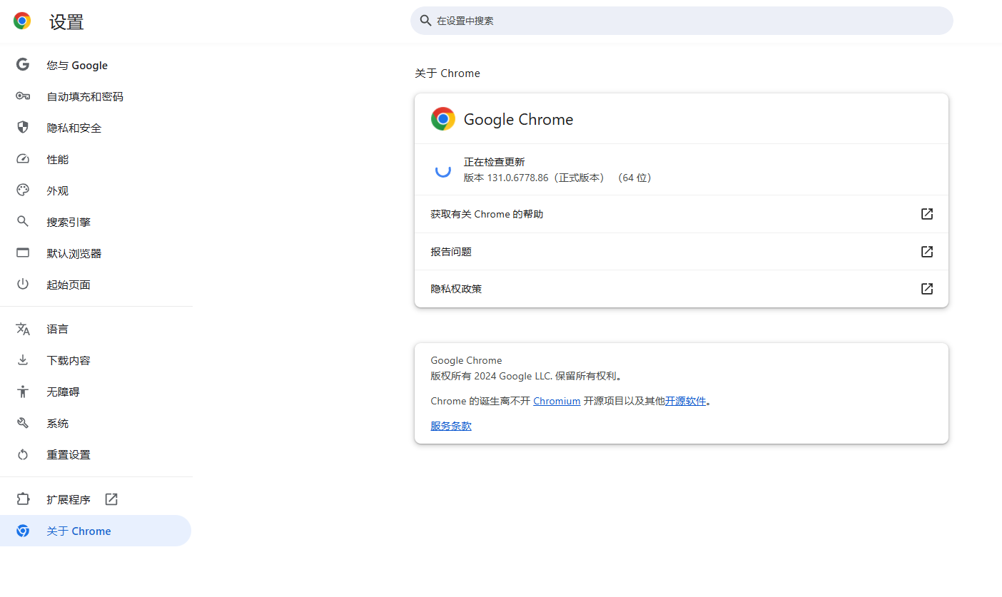Click the download icon for 下载内容
This screenshot has height=597, width=1002.
pos(23,360)
